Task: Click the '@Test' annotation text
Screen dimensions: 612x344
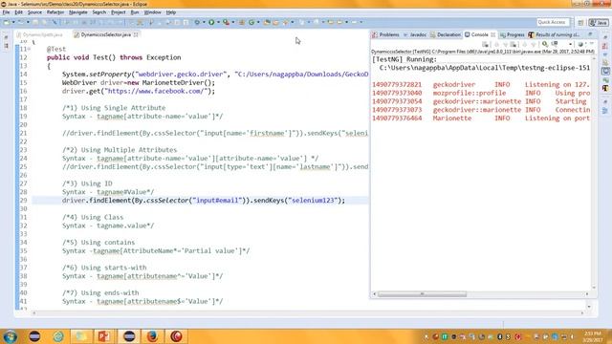Action: click(56, 49)
